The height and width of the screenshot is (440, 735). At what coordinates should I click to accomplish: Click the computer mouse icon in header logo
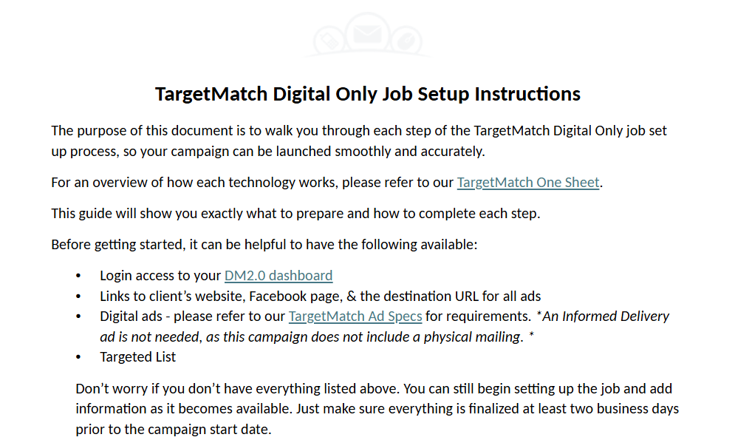pyautogui.click(x=406, y=41)
